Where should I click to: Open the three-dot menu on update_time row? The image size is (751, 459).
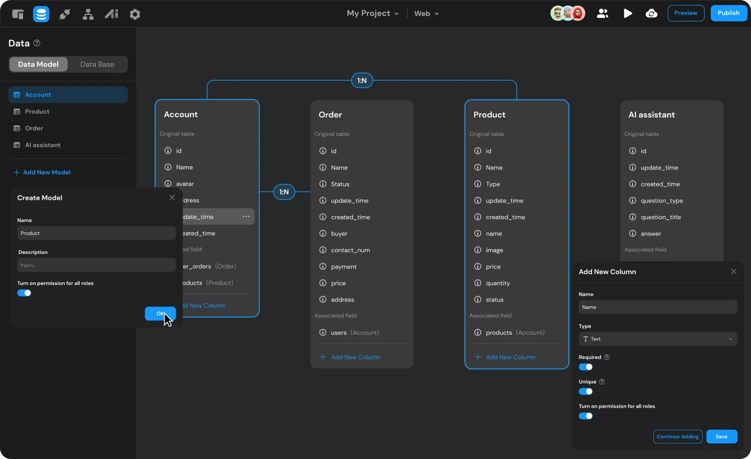(x=246, y=217)
